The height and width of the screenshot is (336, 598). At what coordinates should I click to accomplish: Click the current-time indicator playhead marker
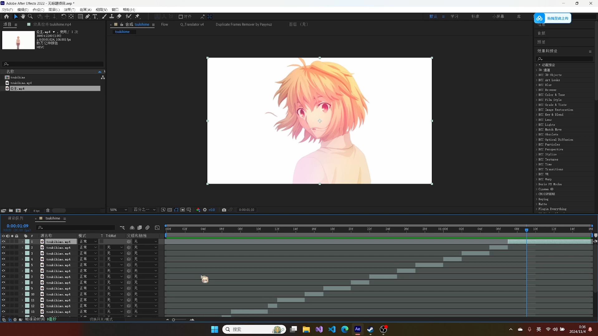pyautogui.click(x=527, y=230)
